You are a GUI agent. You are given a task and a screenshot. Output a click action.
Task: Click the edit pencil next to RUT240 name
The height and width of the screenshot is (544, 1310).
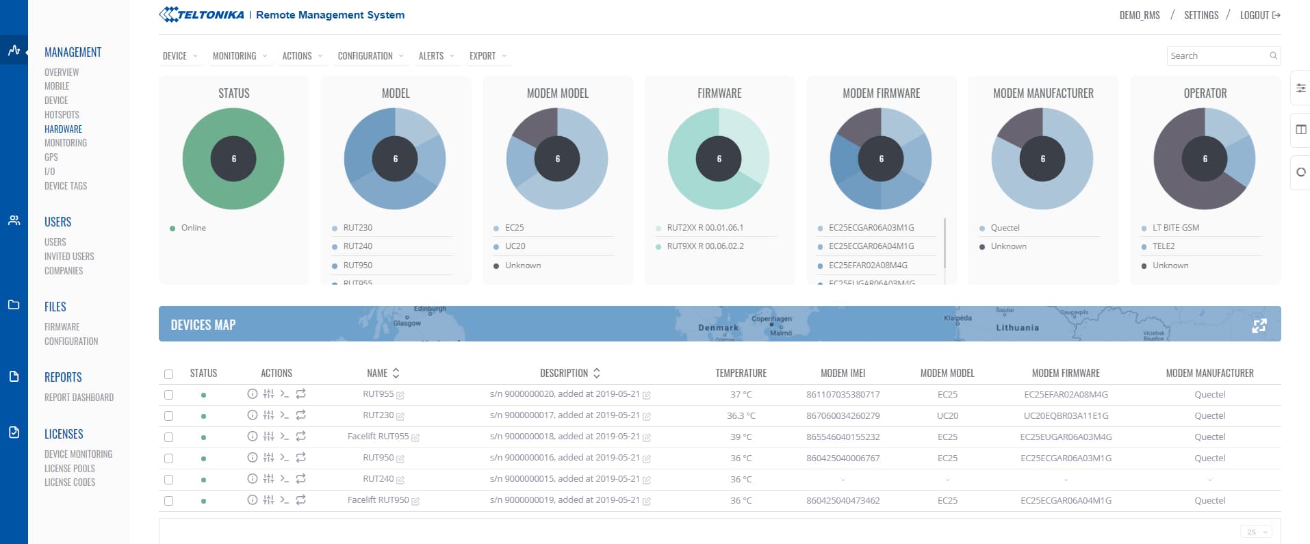(400, 480)
